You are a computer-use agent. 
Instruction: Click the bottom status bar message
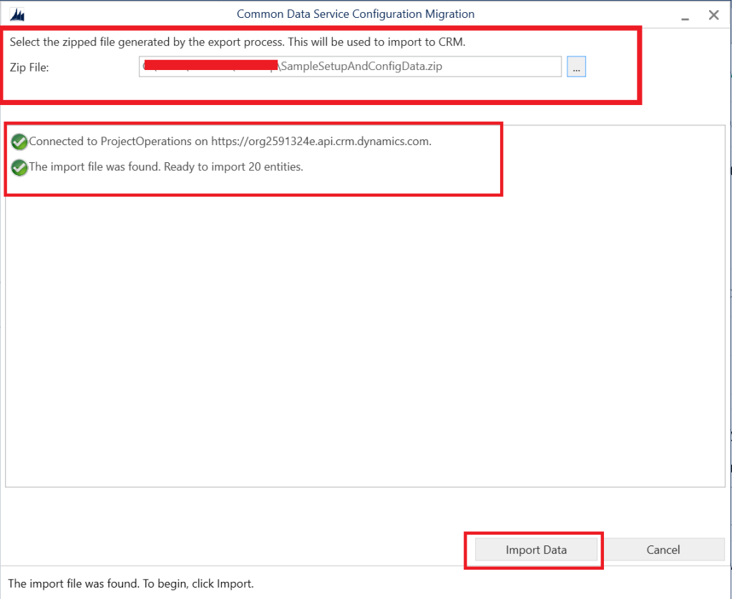(x=131, y=584)
